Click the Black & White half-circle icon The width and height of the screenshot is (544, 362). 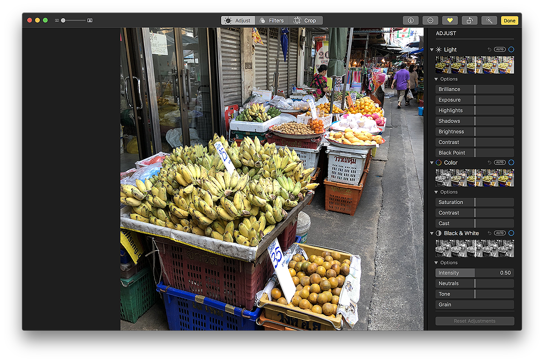(x=439, y=233)
